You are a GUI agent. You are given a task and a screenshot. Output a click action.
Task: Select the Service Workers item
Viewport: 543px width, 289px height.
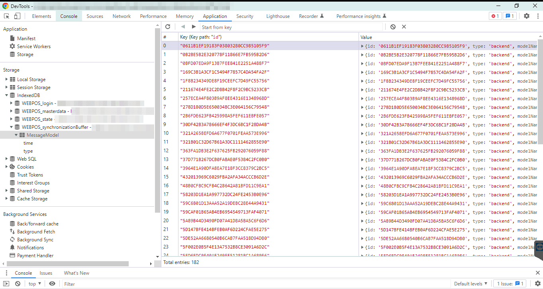33,47
